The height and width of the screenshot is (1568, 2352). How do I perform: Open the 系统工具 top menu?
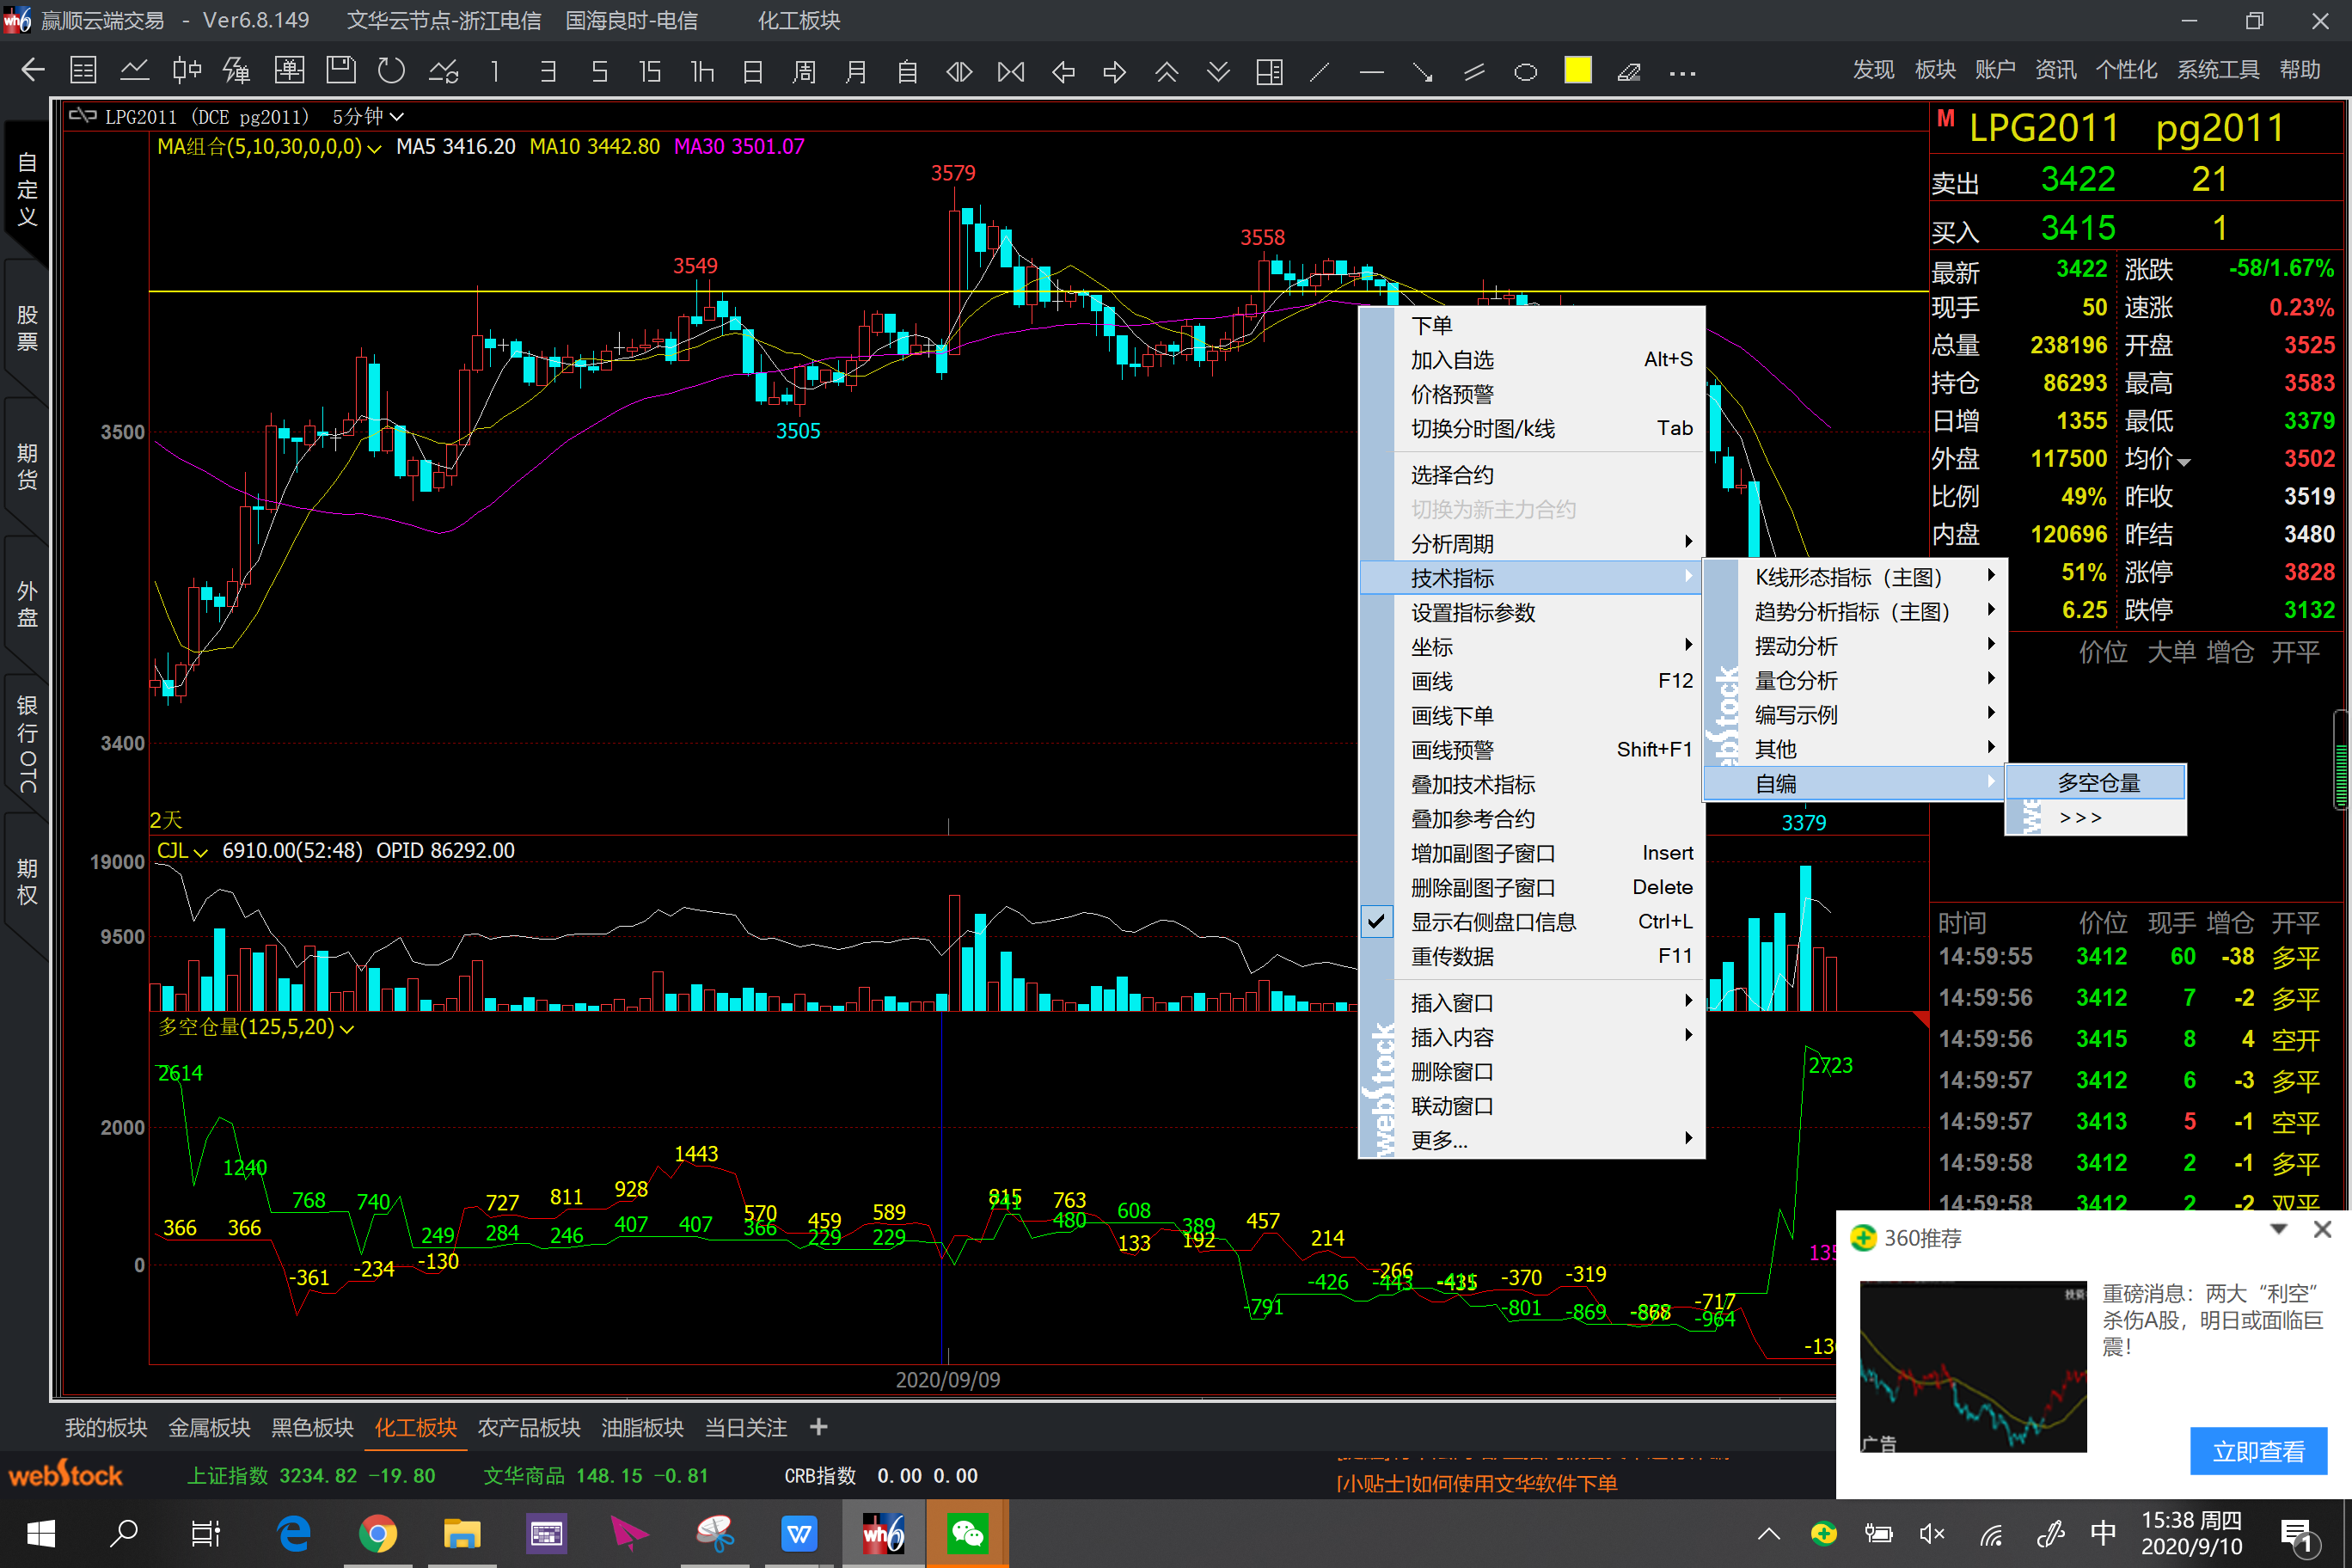coord(2218,70)
